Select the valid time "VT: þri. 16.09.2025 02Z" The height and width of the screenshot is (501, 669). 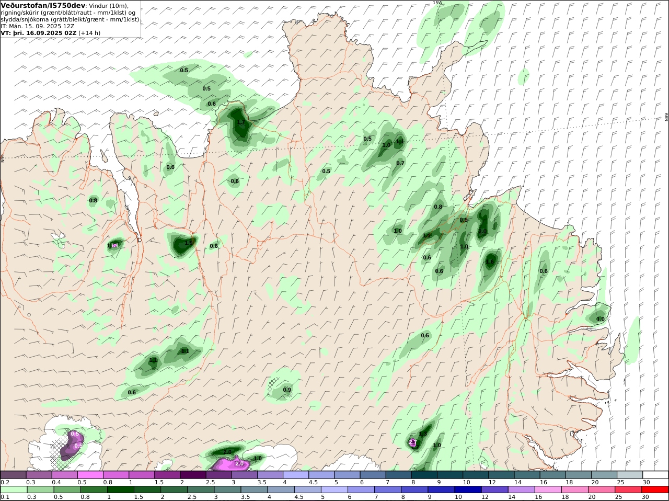tap(39, 33)
